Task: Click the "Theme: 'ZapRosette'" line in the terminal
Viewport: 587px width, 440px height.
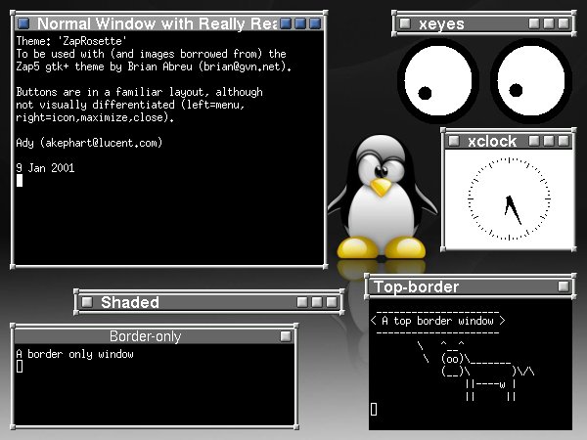Action: (x=71, y=41)
